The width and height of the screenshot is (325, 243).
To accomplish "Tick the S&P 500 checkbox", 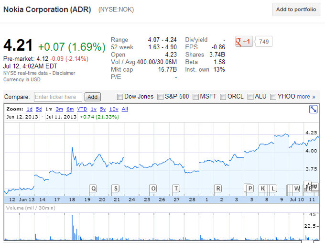I will coord(160,97).
